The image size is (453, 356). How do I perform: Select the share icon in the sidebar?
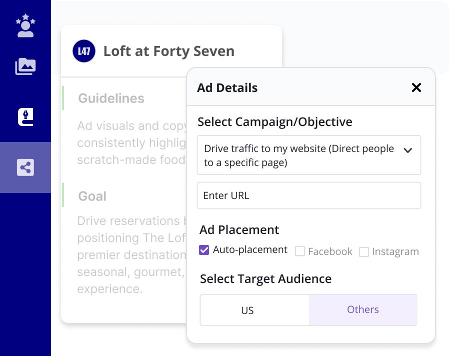25,167
